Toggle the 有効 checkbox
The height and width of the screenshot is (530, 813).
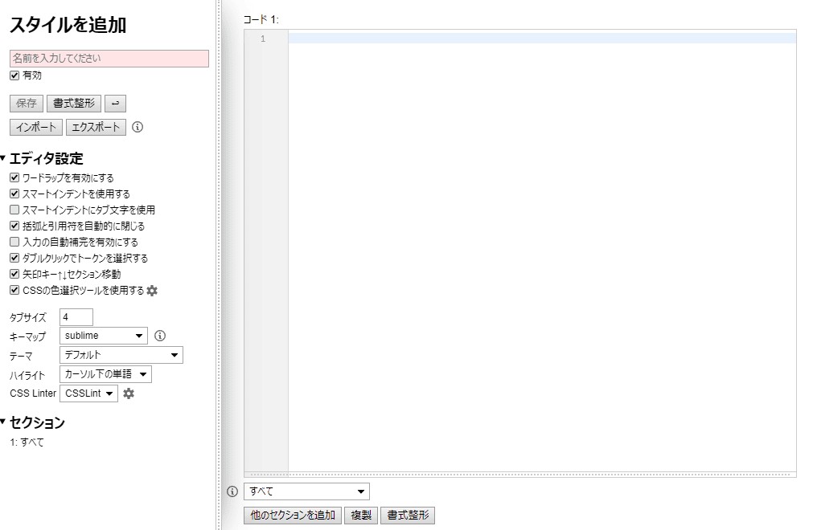(14, 75)
